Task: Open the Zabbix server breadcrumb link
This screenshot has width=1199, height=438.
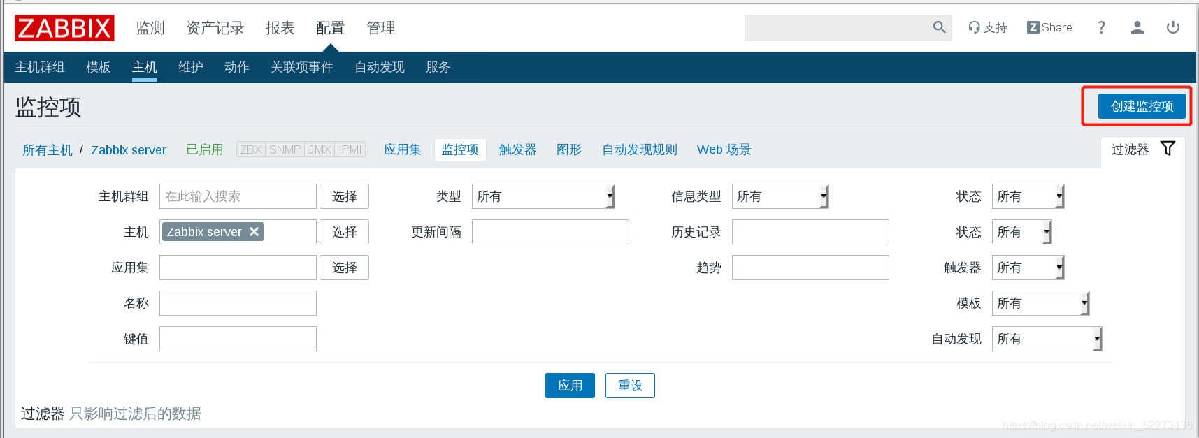Action: tap(129, 150)
